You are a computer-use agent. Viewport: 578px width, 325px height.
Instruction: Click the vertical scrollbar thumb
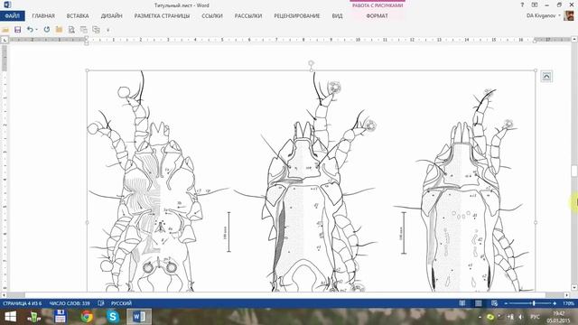point(574,171)
